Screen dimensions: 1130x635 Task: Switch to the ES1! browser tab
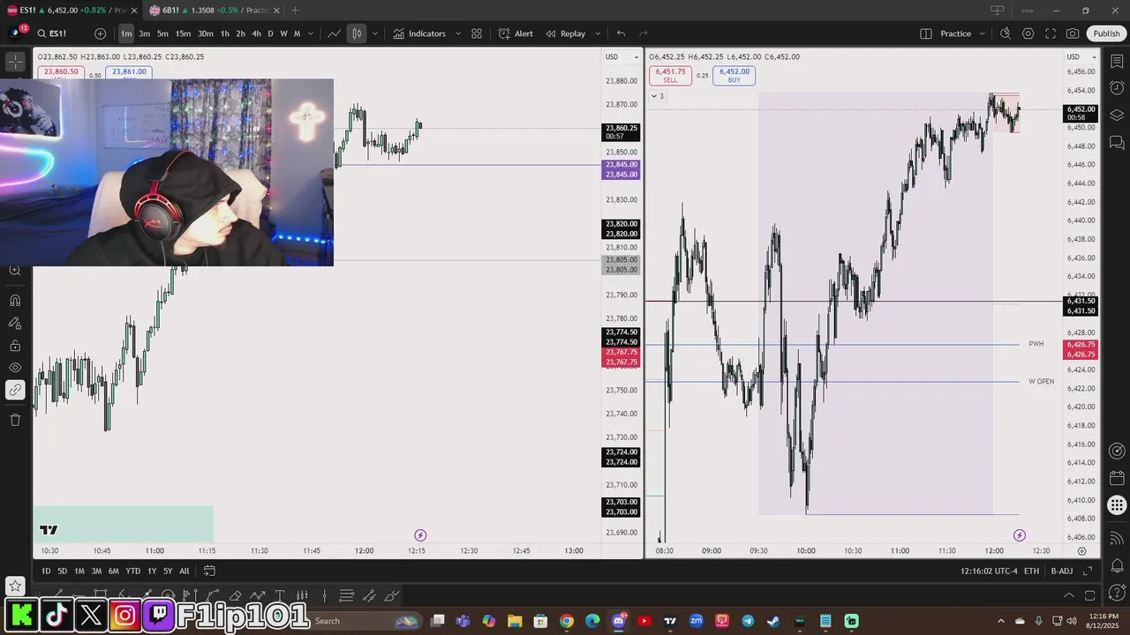pos(72,10)
